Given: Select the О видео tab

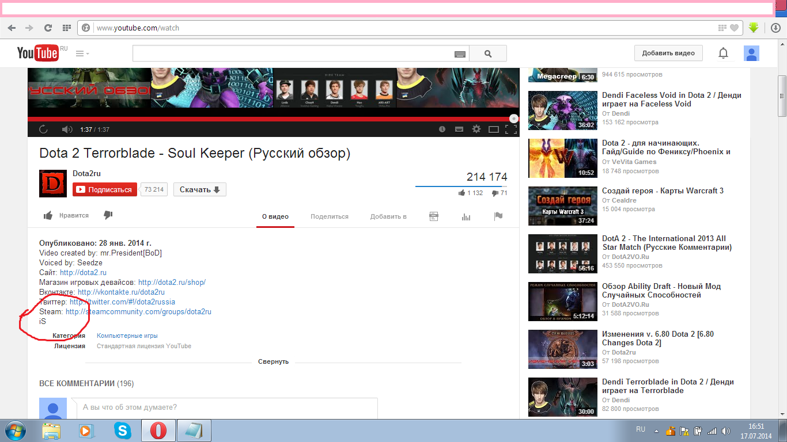Looking at the screenshot, I should (x=275, y=216).
